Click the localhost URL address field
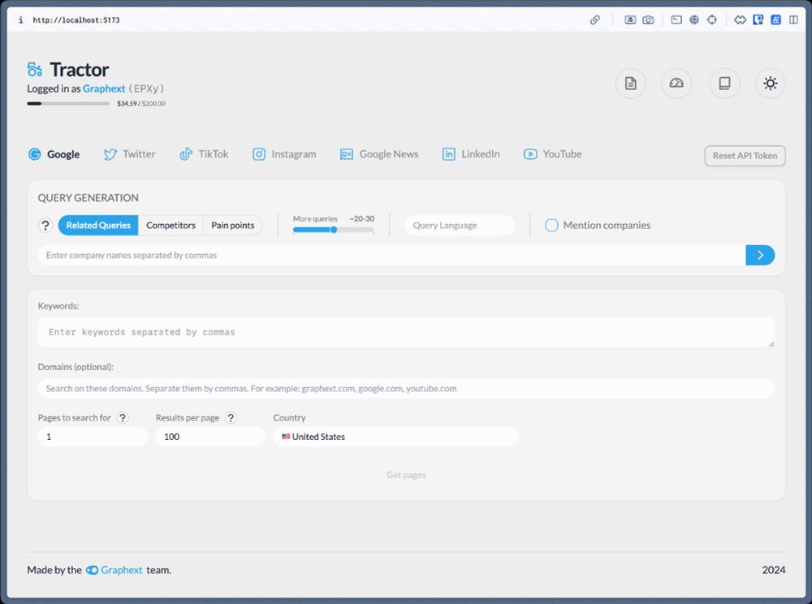Image resolution: width=812 pixels, height=604 pixels. point(76,19)
